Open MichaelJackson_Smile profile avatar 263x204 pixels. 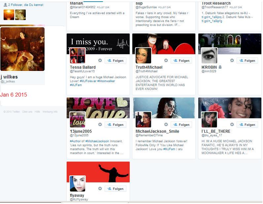pyautogui.click(x=143, y=120)
